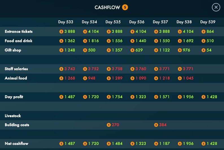Click the Staff salaries row label
224x150 pixels.
(16, 69)
